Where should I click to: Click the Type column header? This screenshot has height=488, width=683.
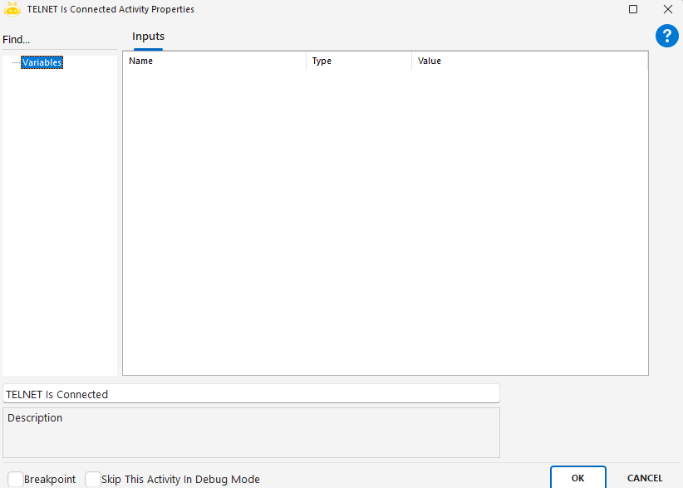pyautogui.click(x=358, y=61)
